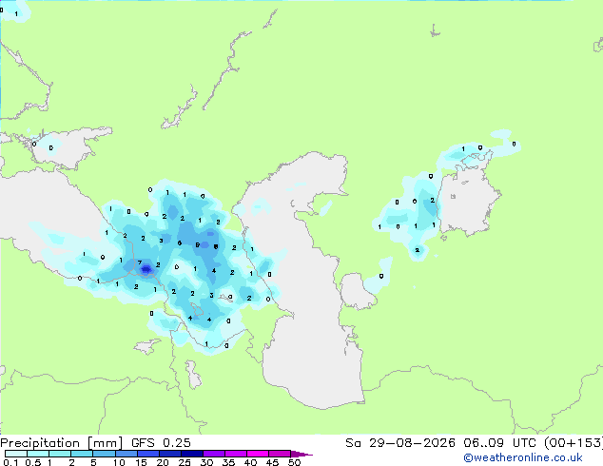Click the "45" legend scale label
Screen dimensions: 603x466
click(x=272, y=462)
